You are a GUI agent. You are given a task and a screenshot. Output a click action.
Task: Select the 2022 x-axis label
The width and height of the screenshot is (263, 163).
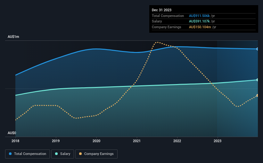point(177,141)
